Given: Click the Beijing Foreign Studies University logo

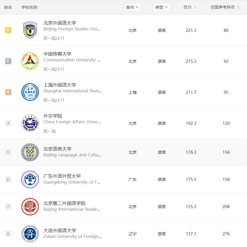Looking at the screenshot, I should point(30,30).
